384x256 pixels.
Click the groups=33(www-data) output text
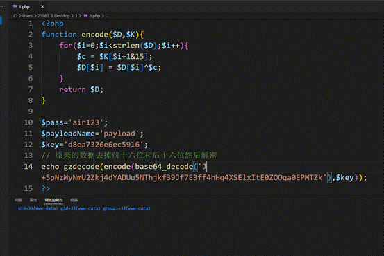(126, 208)
